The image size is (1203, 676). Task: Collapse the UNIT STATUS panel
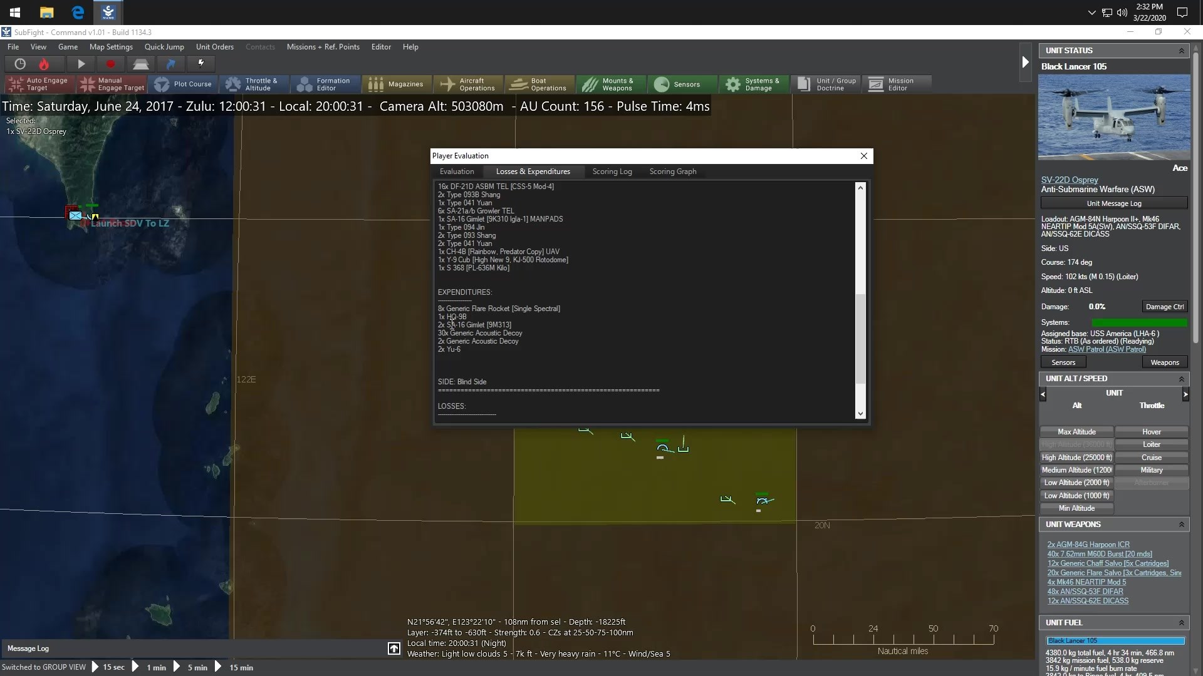tap(1182, 51)
